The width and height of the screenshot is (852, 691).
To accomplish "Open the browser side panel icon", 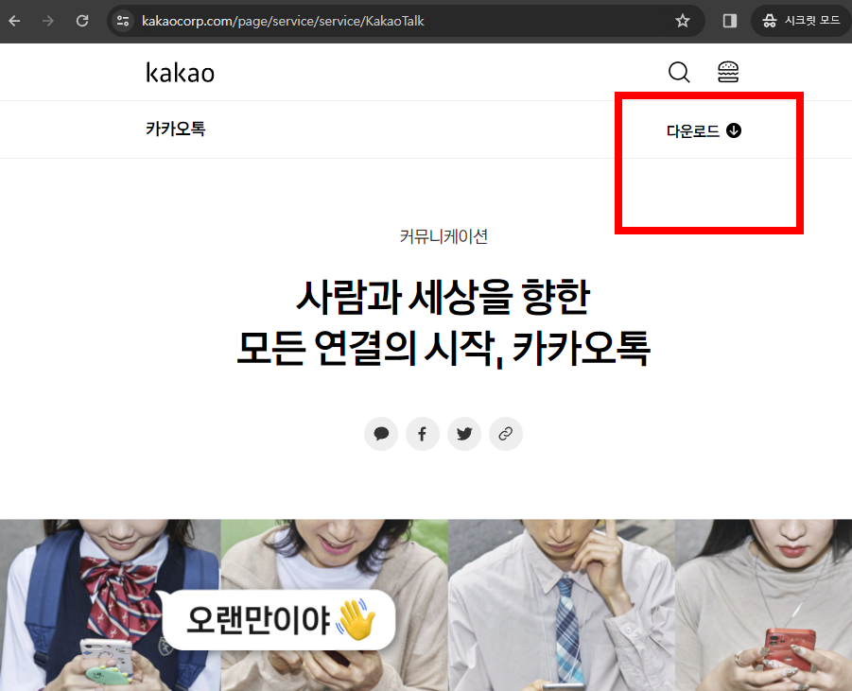I will (x=729, y=20).
